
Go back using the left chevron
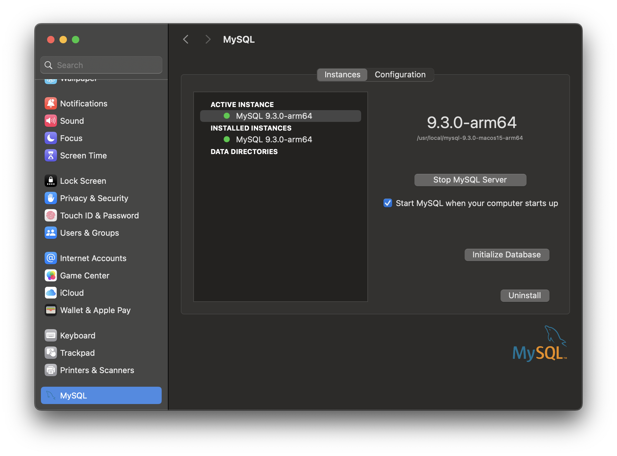pyautogui.click(x=186, y=40)
